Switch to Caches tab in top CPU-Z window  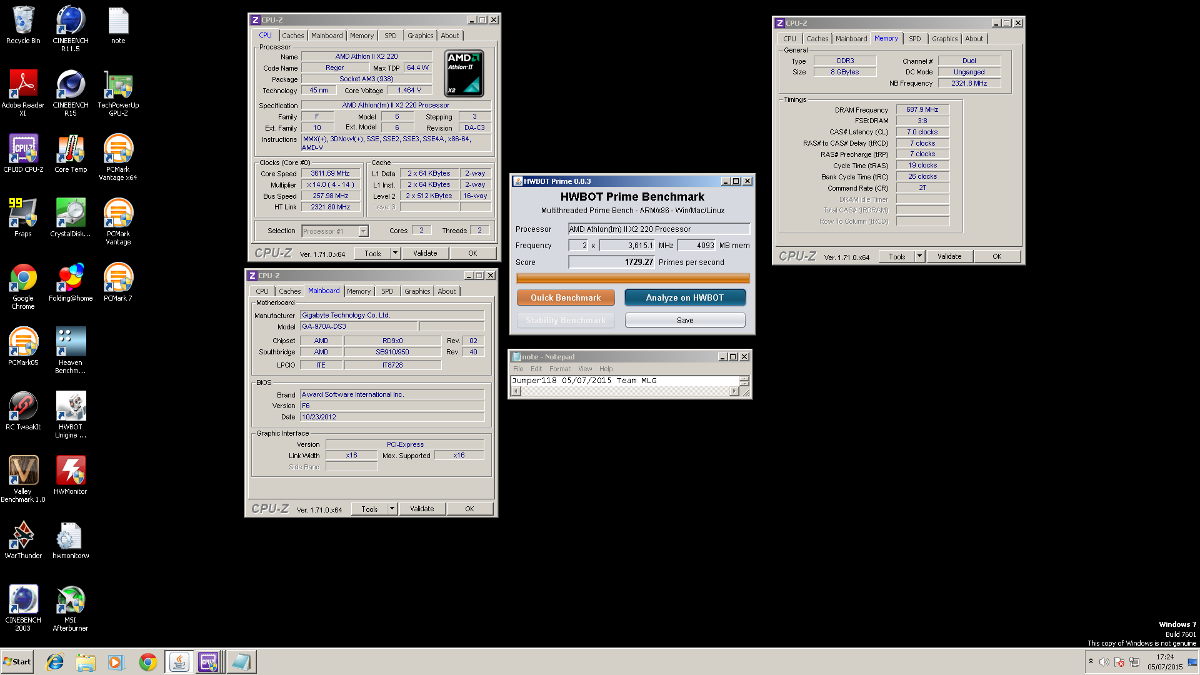coord(292,36)
